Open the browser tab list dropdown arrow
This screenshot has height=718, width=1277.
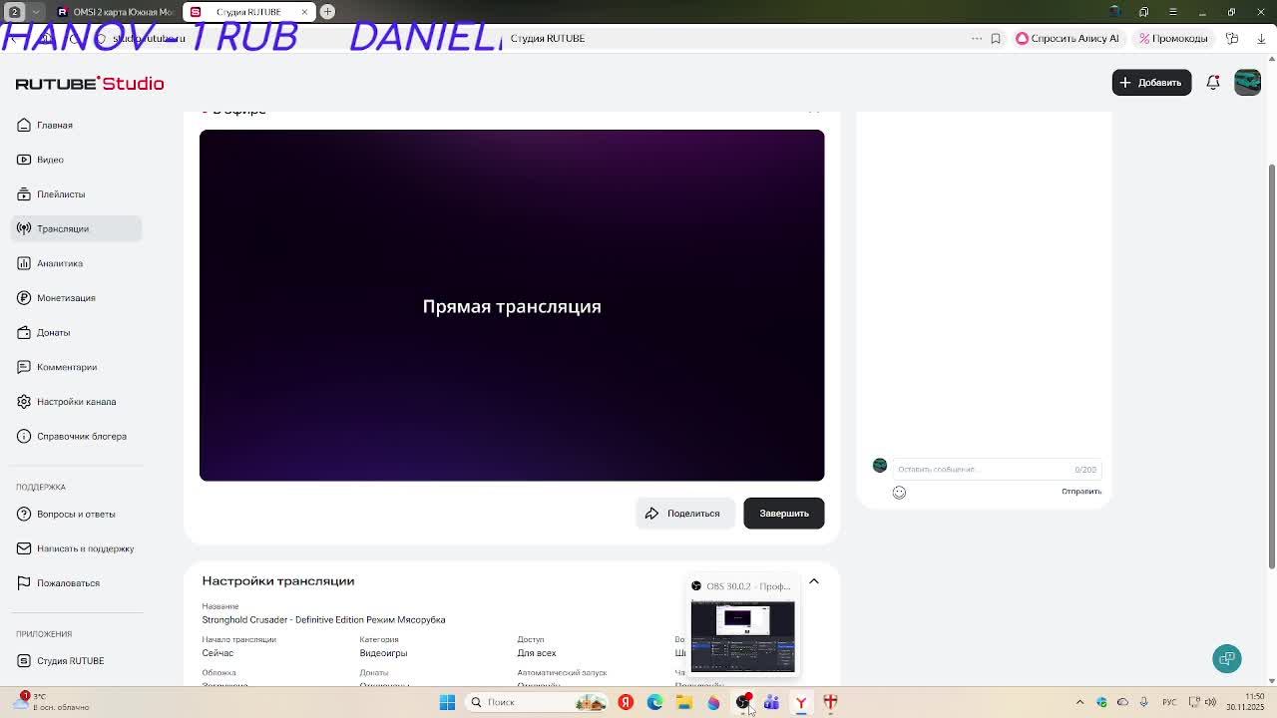pos(36,12)
